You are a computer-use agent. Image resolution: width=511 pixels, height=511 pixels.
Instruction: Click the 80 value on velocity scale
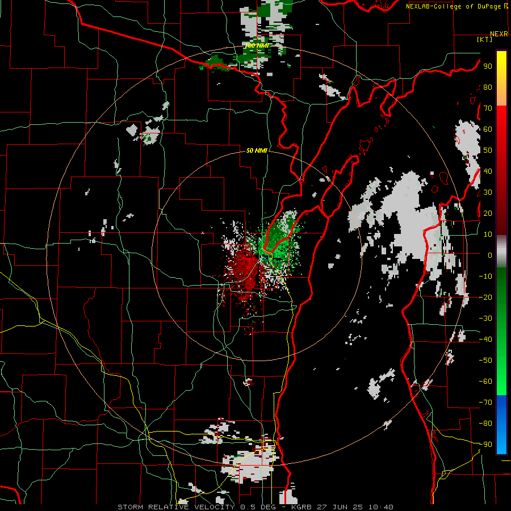pos(488,87)
